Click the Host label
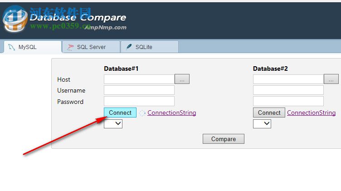The width and height of the screenshot is (341, 191). pyautogui.click(x=64, y=79)
